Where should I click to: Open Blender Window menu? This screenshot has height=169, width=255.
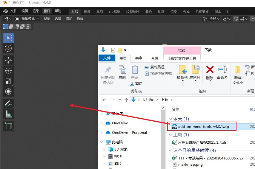coord(47,11)
